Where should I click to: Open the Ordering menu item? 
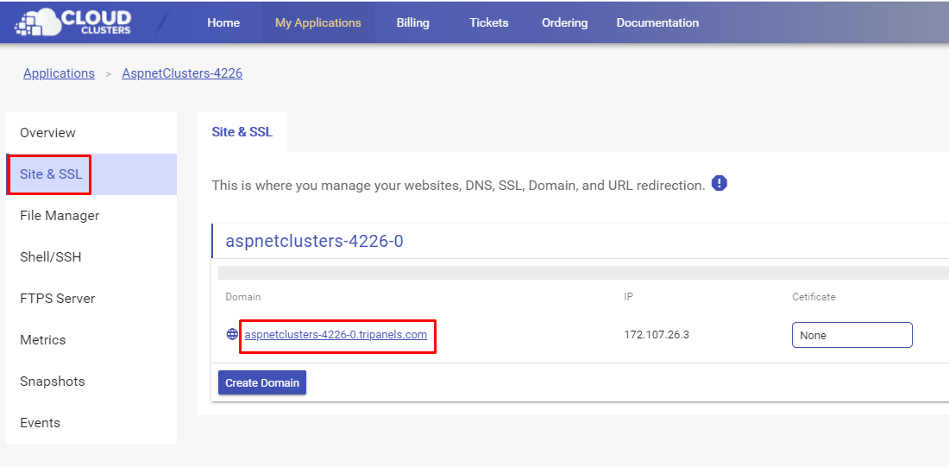[x=564, y=22]
